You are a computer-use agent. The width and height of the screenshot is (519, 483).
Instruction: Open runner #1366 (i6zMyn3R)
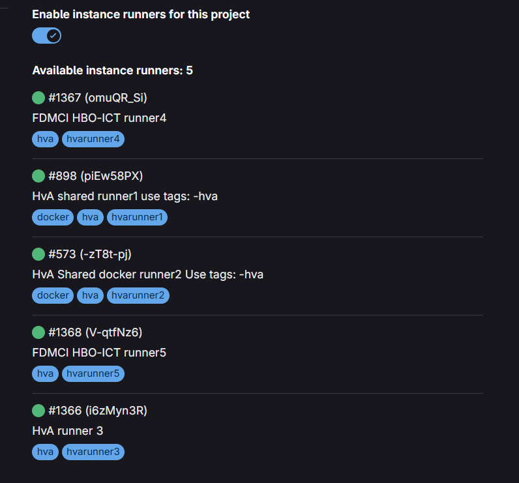coord(98,411)
